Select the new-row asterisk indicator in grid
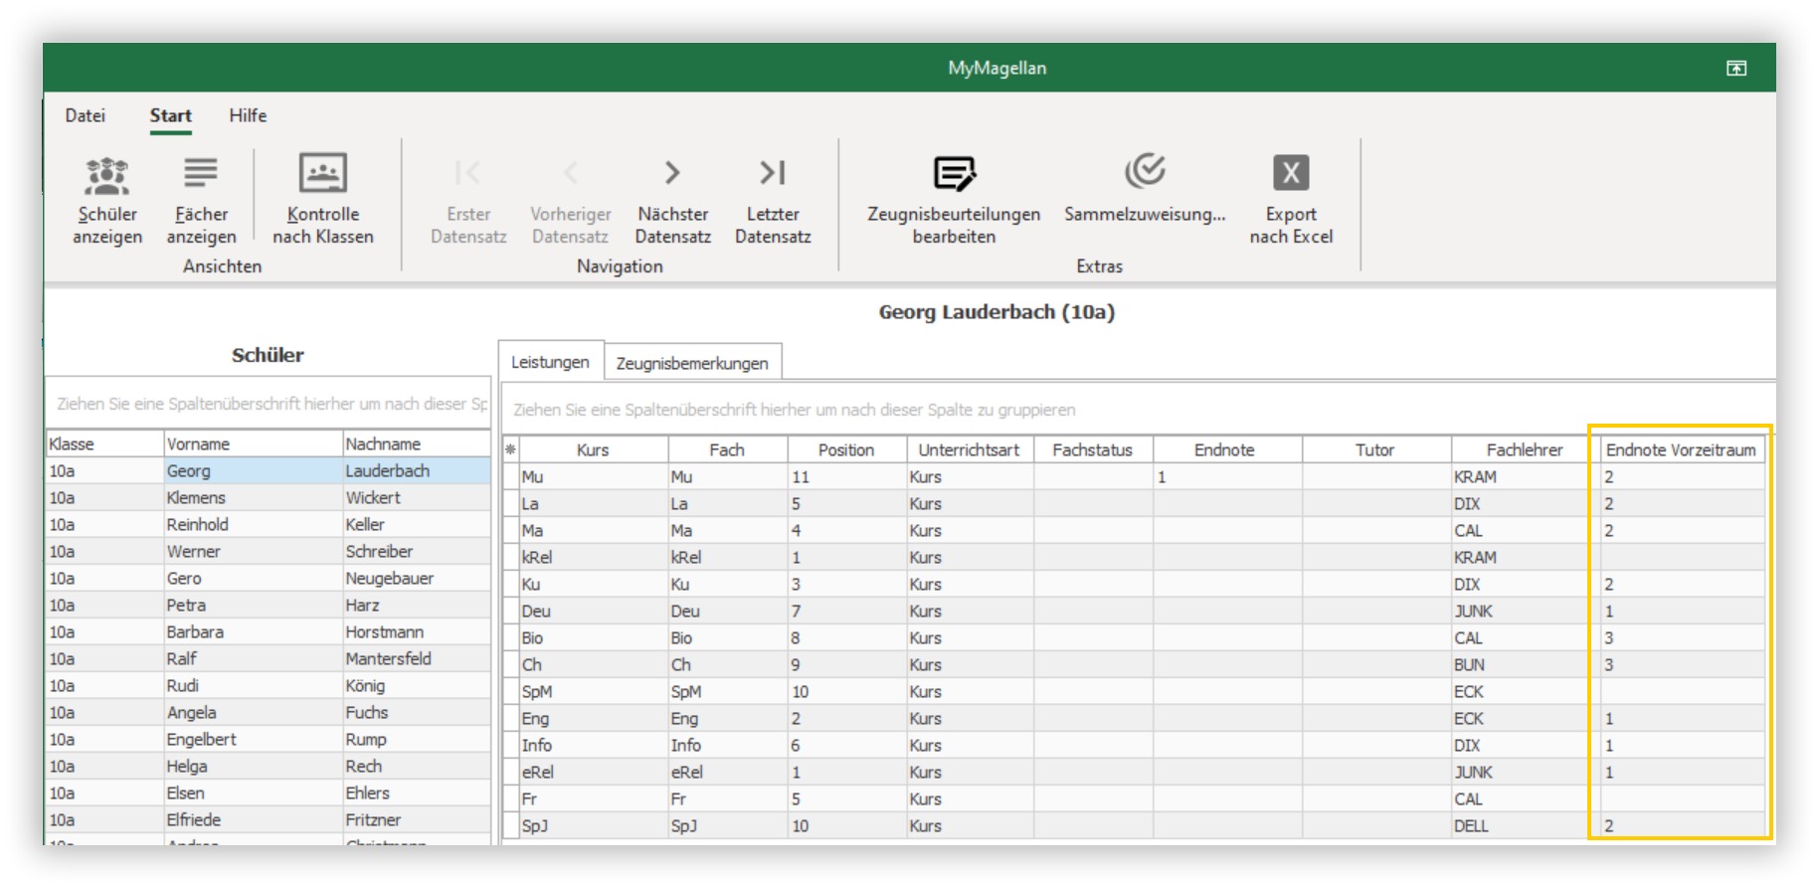Image resolution: width=1818 pixels, height=887 pixels. coord(510,449)
